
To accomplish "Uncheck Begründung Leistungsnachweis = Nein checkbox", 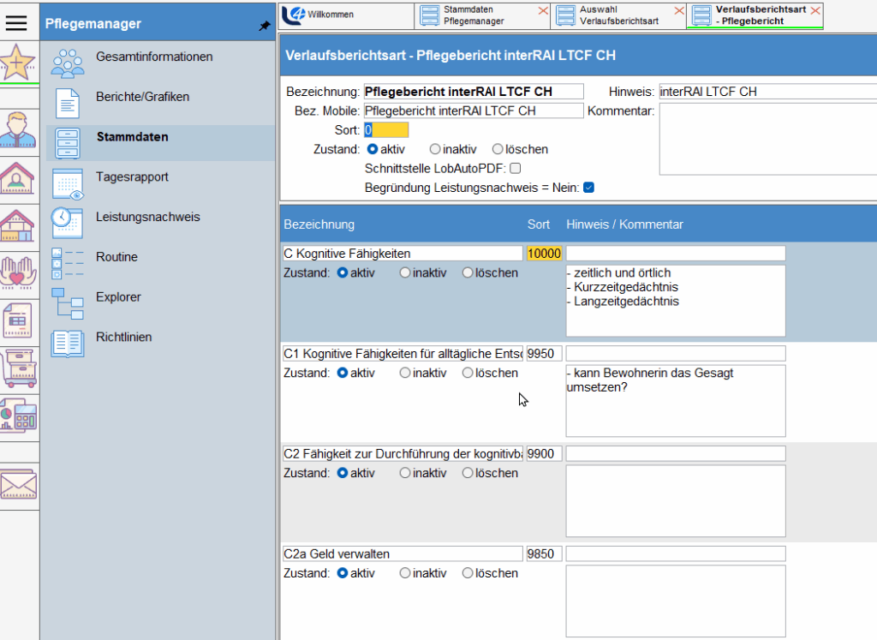I will pyautogui.click(x=588, y=188).
